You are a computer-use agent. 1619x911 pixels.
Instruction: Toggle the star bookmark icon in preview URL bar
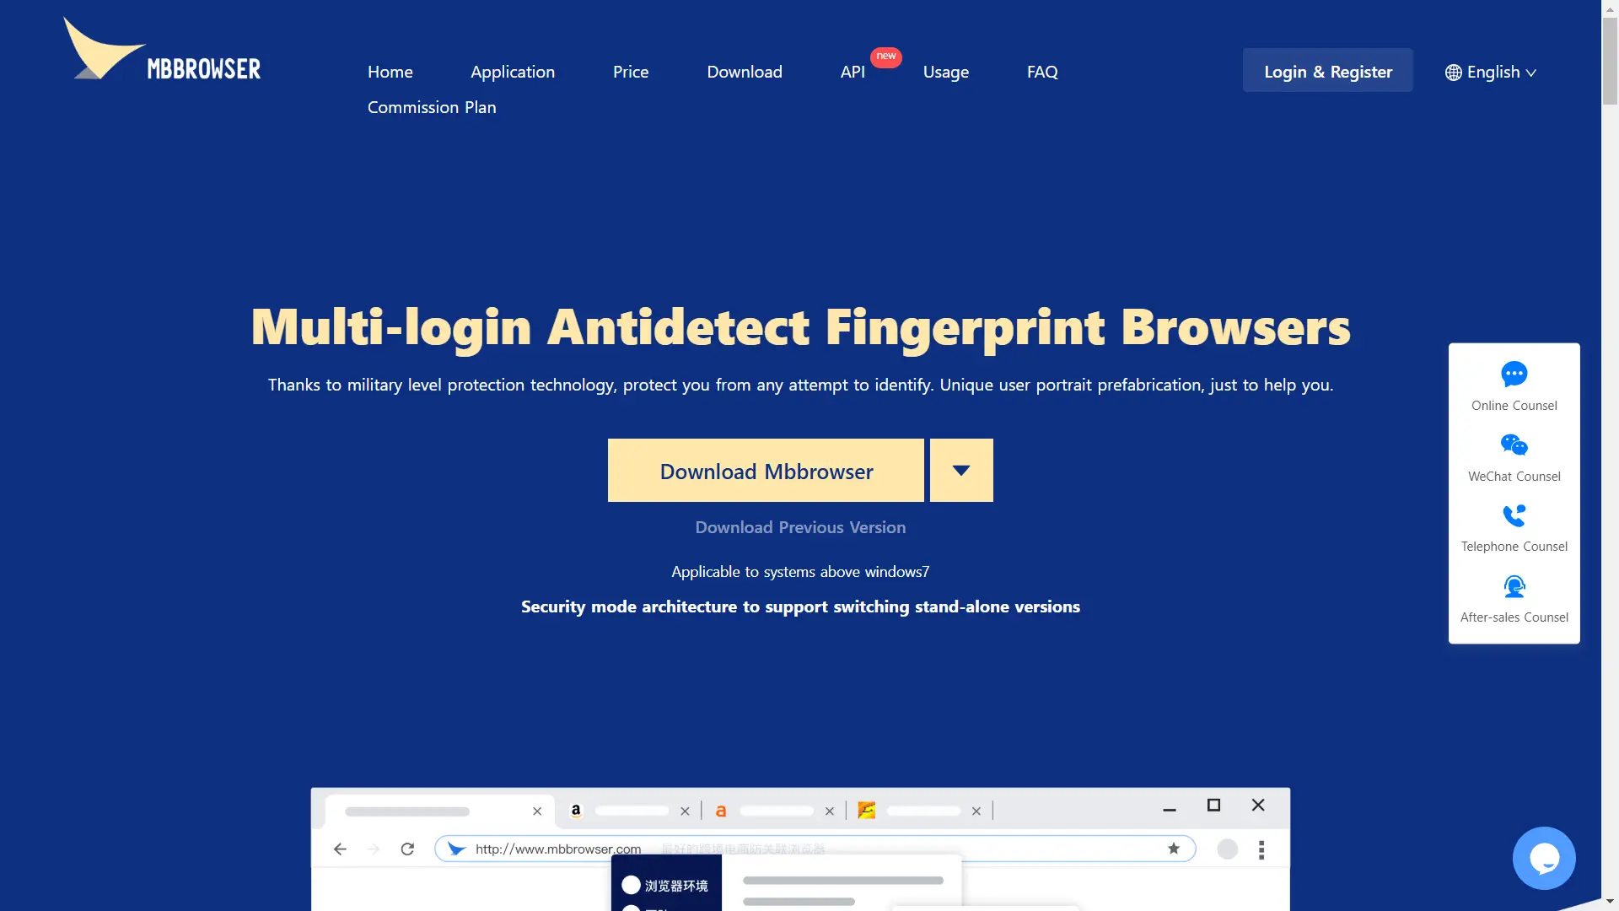click(1172, 848)
